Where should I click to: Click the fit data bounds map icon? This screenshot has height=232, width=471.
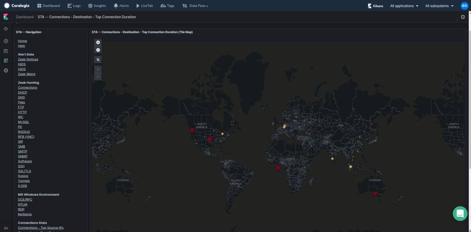(98, 60)
